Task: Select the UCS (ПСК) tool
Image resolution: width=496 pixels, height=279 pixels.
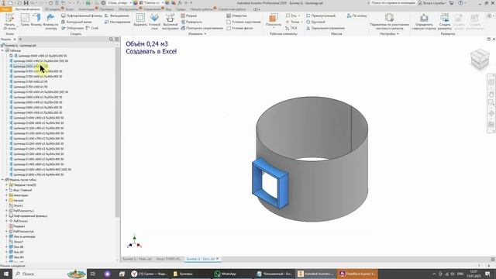Action: point(291,28)
